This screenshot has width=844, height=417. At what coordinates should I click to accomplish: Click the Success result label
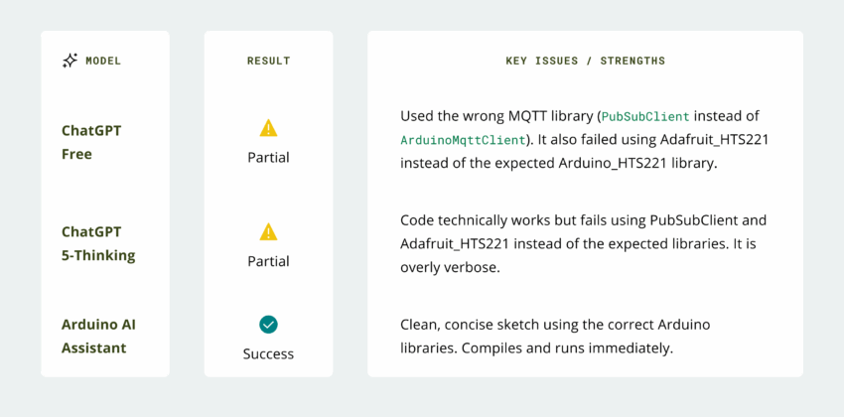point(268,353)
